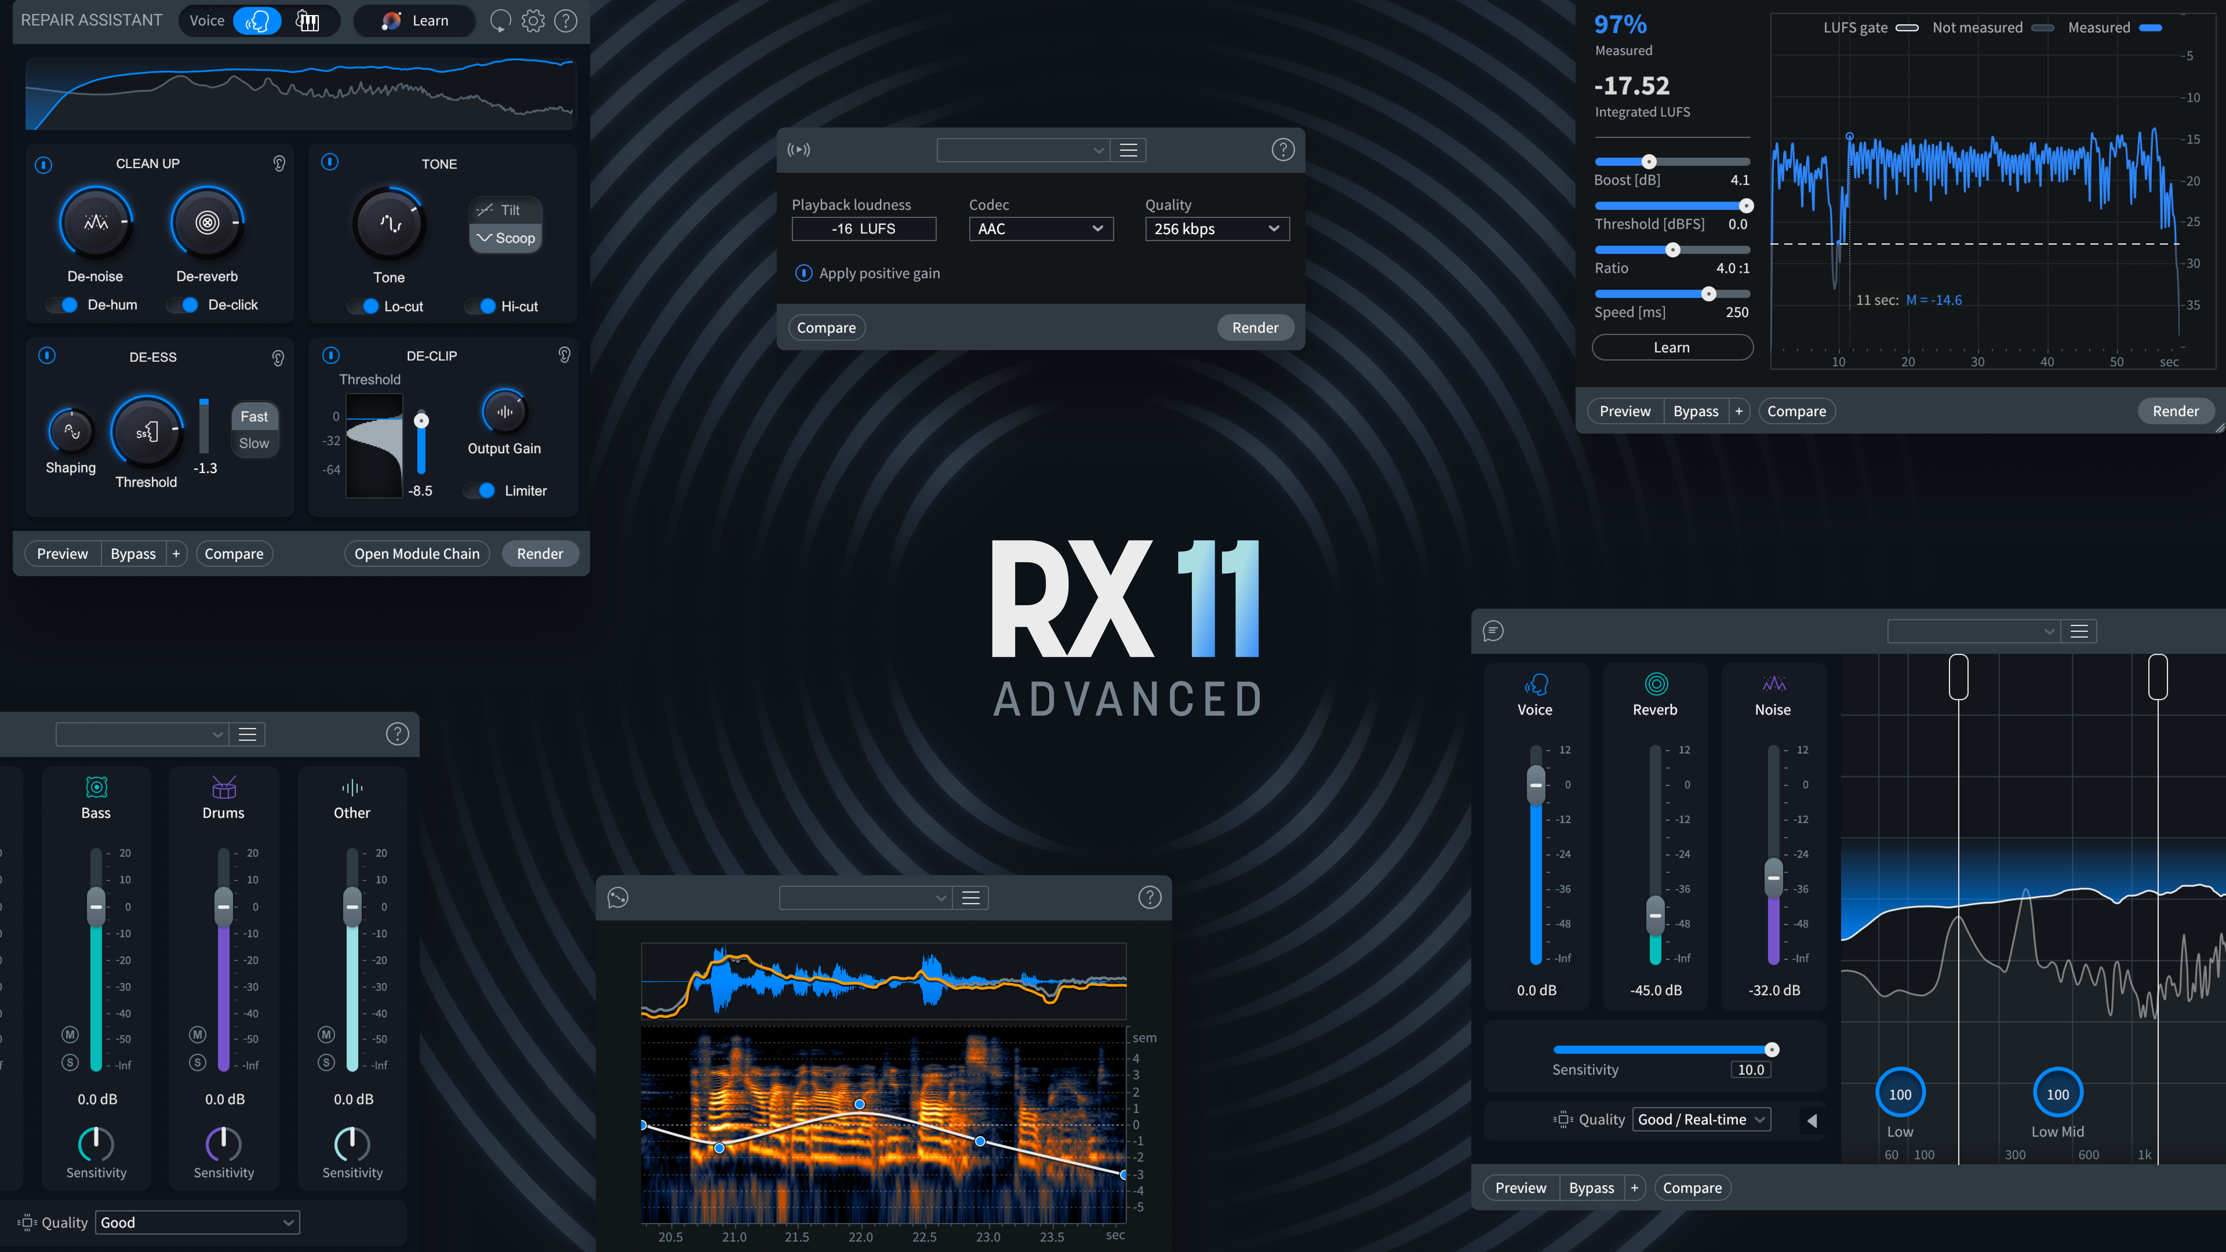Click Open Module Chain button
The image size is (2226, 1252).
pos(417,554)
